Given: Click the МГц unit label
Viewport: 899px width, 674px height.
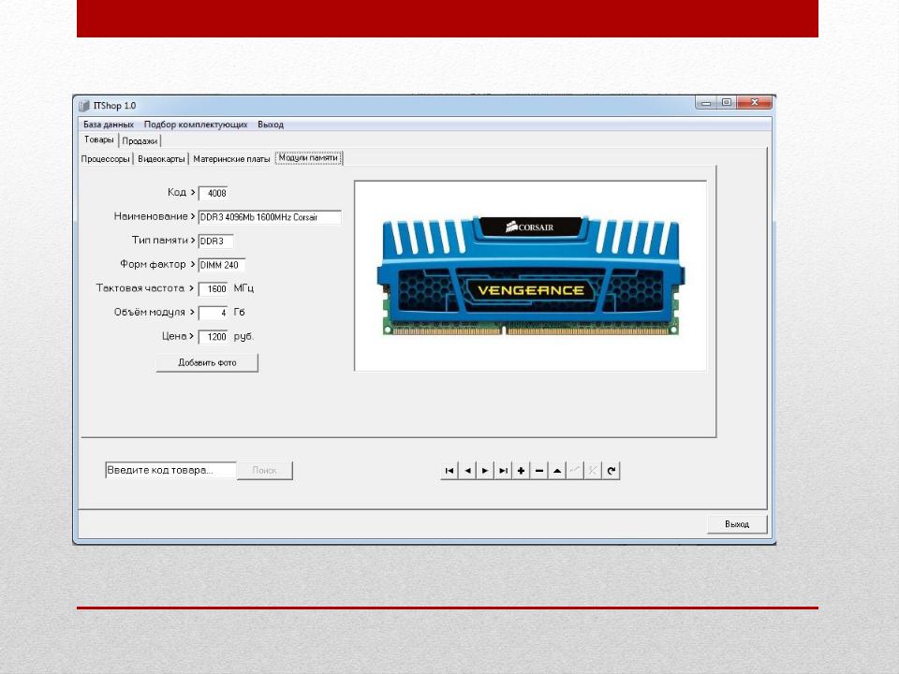Looking at the screenshot, I should (x=243, y=288).
